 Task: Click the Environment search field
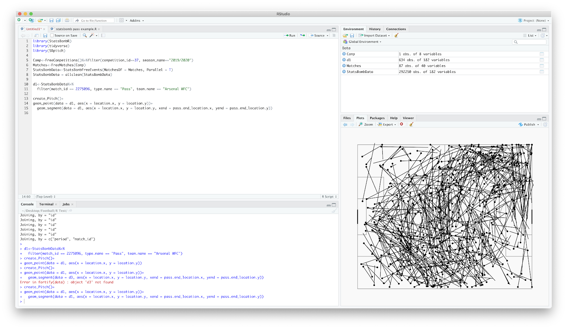click(x=529, y=42)
